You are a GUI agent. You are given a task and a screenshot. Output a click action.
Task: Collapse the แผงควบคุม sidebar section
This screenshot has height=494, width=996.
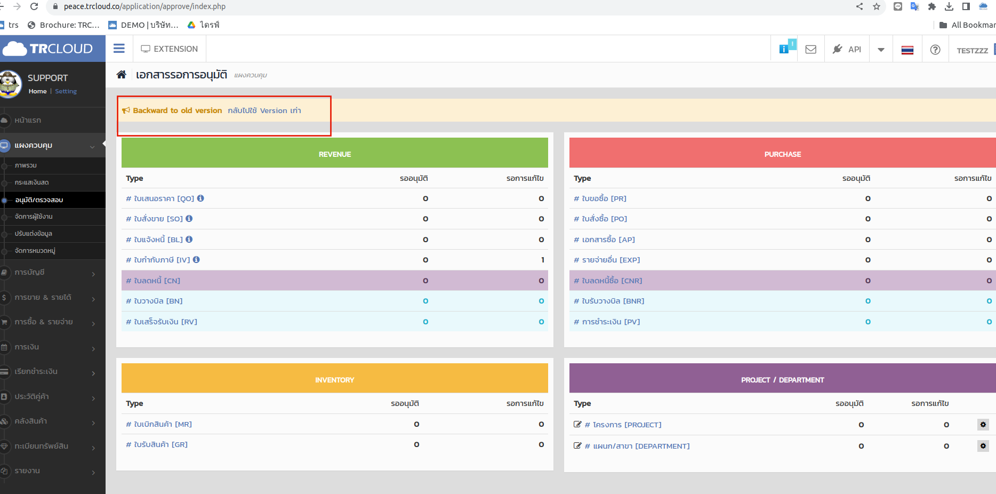(x=53, y=145)
